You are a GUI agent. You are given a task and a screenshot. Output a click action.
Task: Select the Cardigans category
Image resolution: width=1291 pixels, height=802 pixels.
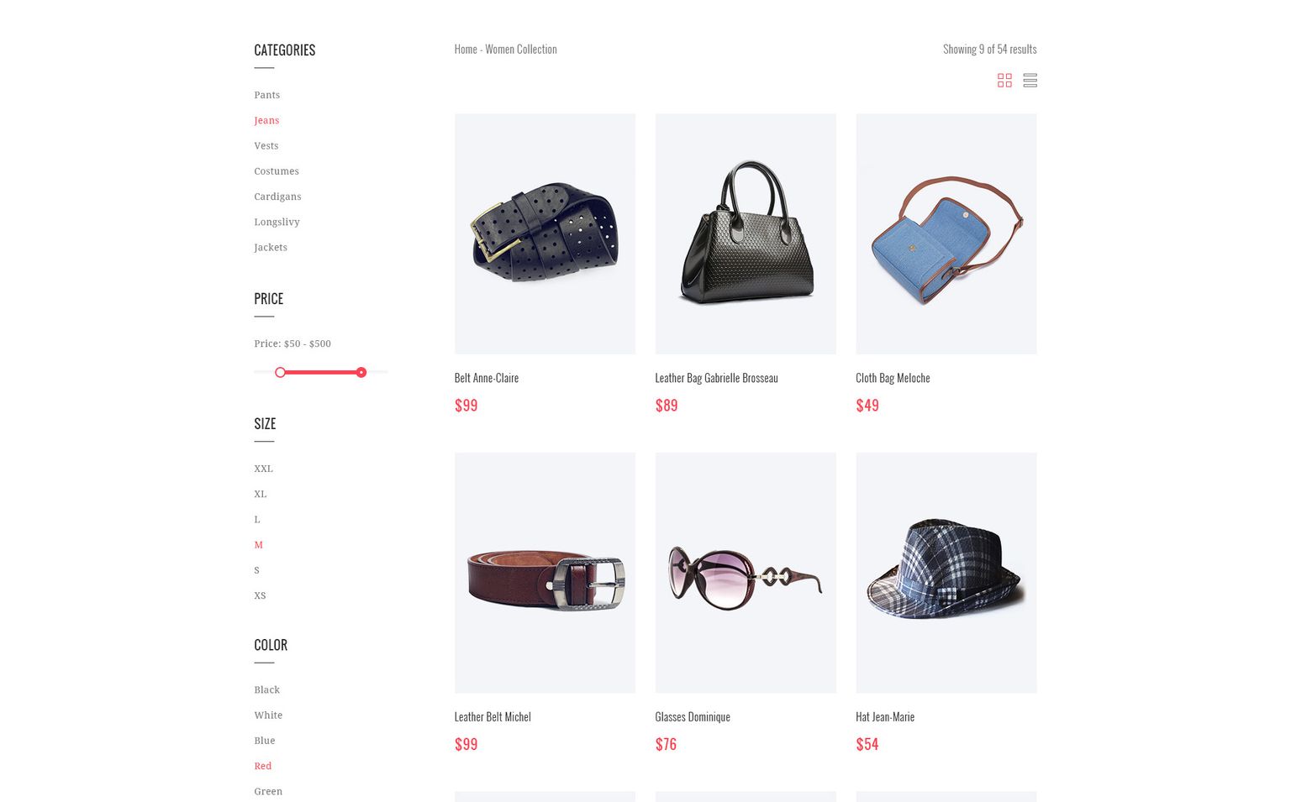click(277, 197)
